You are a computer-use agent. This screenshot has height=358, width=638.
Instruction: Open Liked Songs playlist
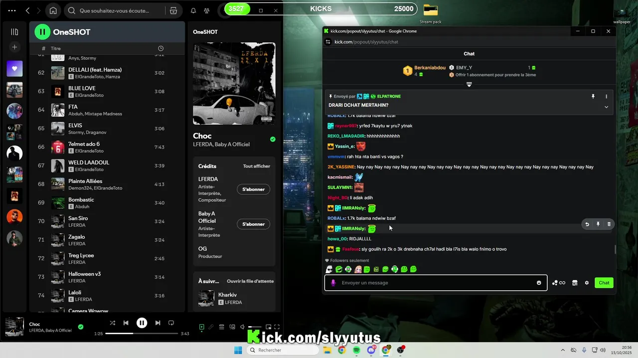(14, 69)
